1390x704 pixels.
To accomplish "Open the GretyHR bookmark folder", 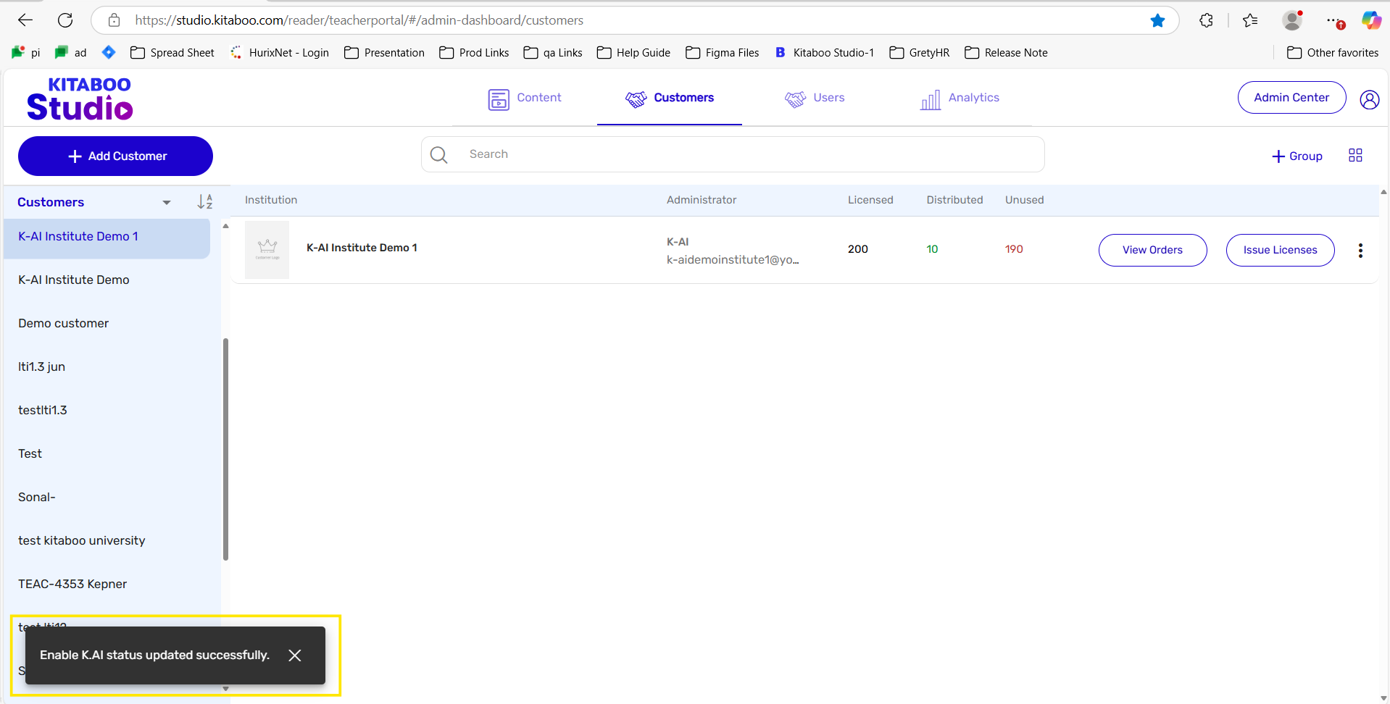I will [920, 53].
